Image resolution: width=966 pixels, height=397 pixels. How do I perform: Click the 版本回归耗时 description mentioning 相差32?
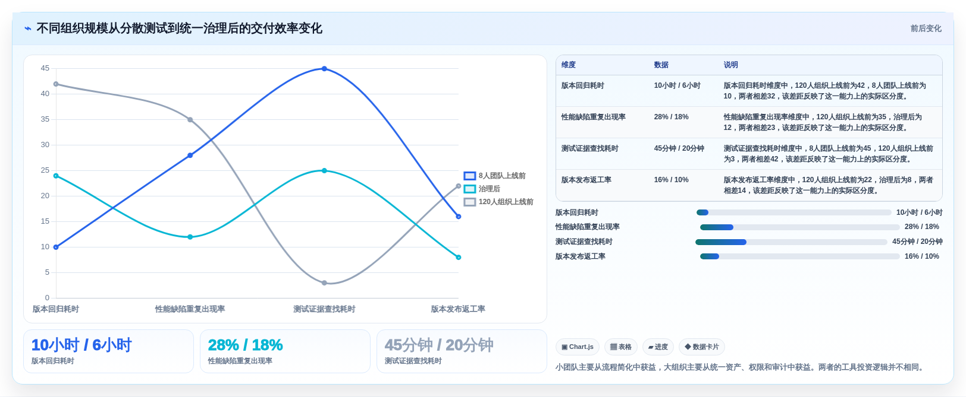pyautogui.click(x=824, y=91)
